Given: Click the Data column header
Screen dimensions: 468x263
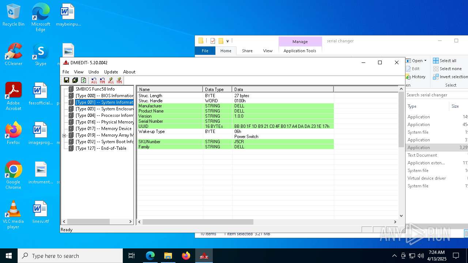Looking at the screenshot, I should [283, 89].
